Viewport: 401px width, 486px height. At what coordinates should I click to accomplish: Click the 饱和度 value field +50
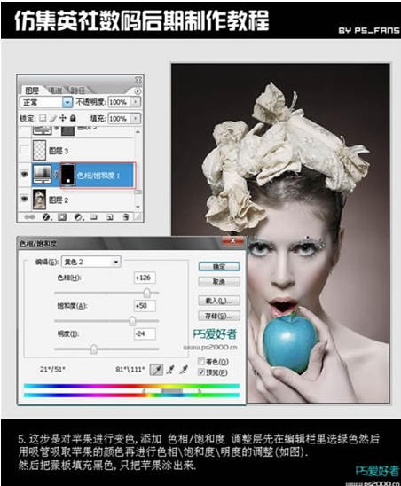pyautogui.click(x=145, y=306)
